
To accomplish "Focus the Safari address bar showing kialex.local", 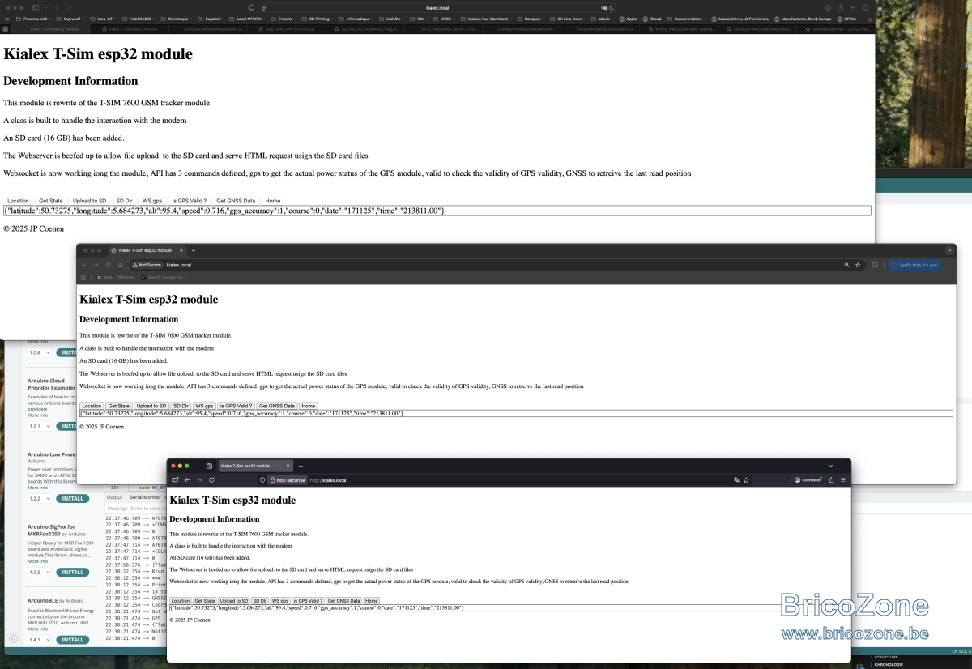I will pyautogui.click(x=437, y=7).
